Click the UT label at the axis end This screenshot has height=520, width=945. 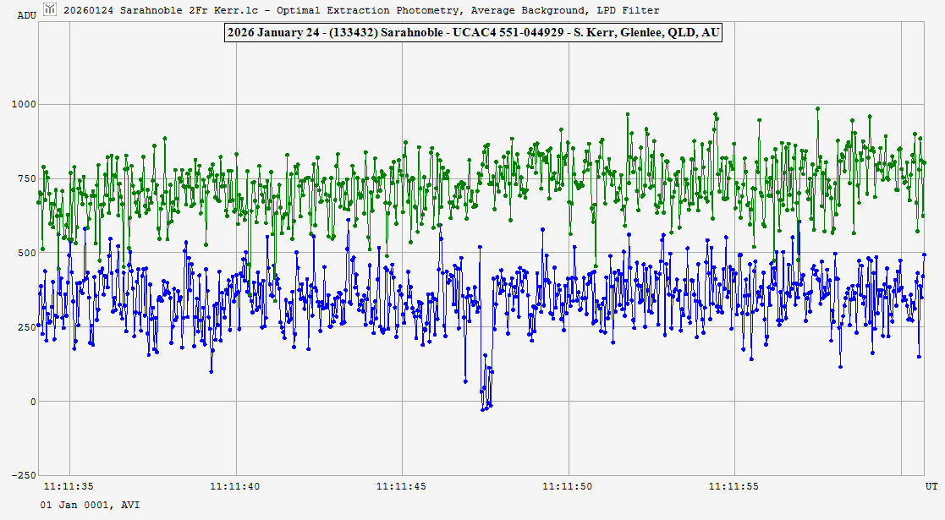(x=931, y=486)
